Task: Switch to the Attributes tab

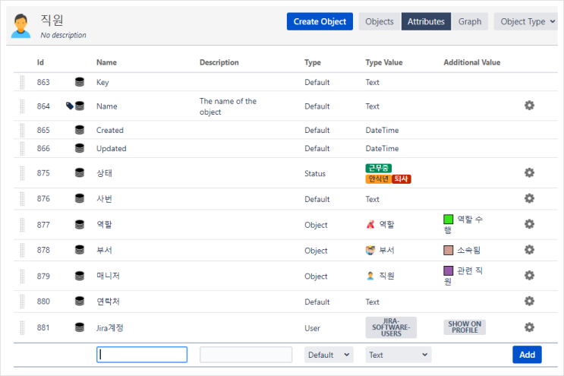Action: click(x=426, y=21)
